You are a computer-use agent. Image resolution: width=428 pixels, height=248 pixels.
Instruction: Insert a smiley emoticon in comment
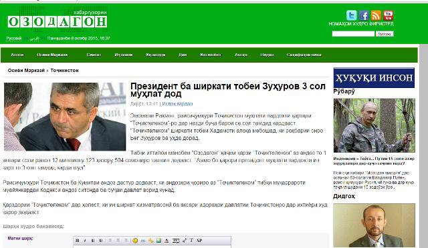[x=135, y=241]
